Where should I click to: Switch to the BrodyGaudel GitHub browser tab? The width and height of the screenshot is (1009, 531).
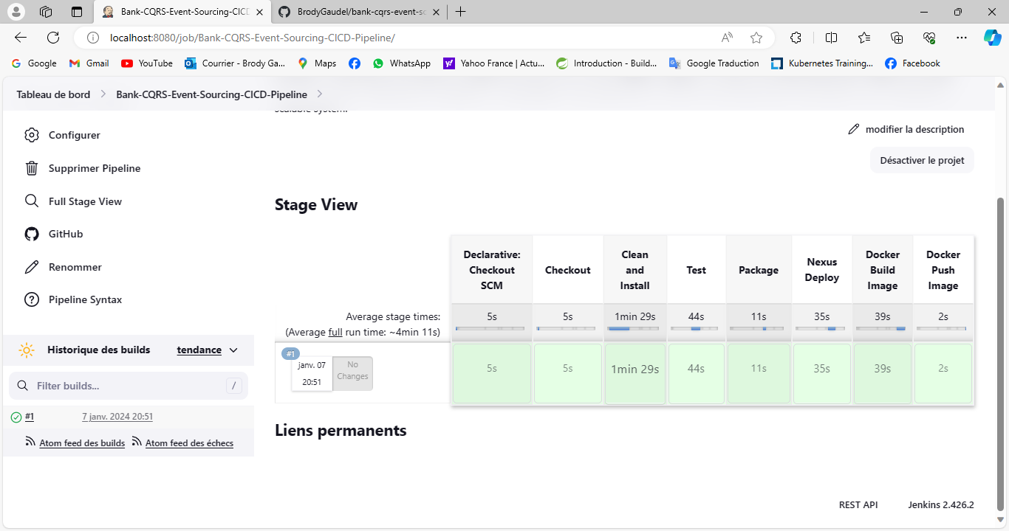[360, 12]
